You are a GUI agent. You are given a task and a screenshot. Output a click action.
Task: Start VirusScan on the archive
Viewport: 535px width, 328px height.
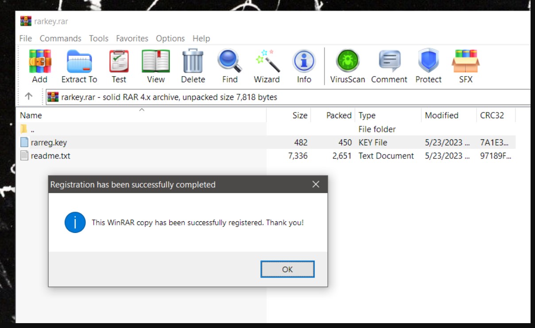(348, 62)
